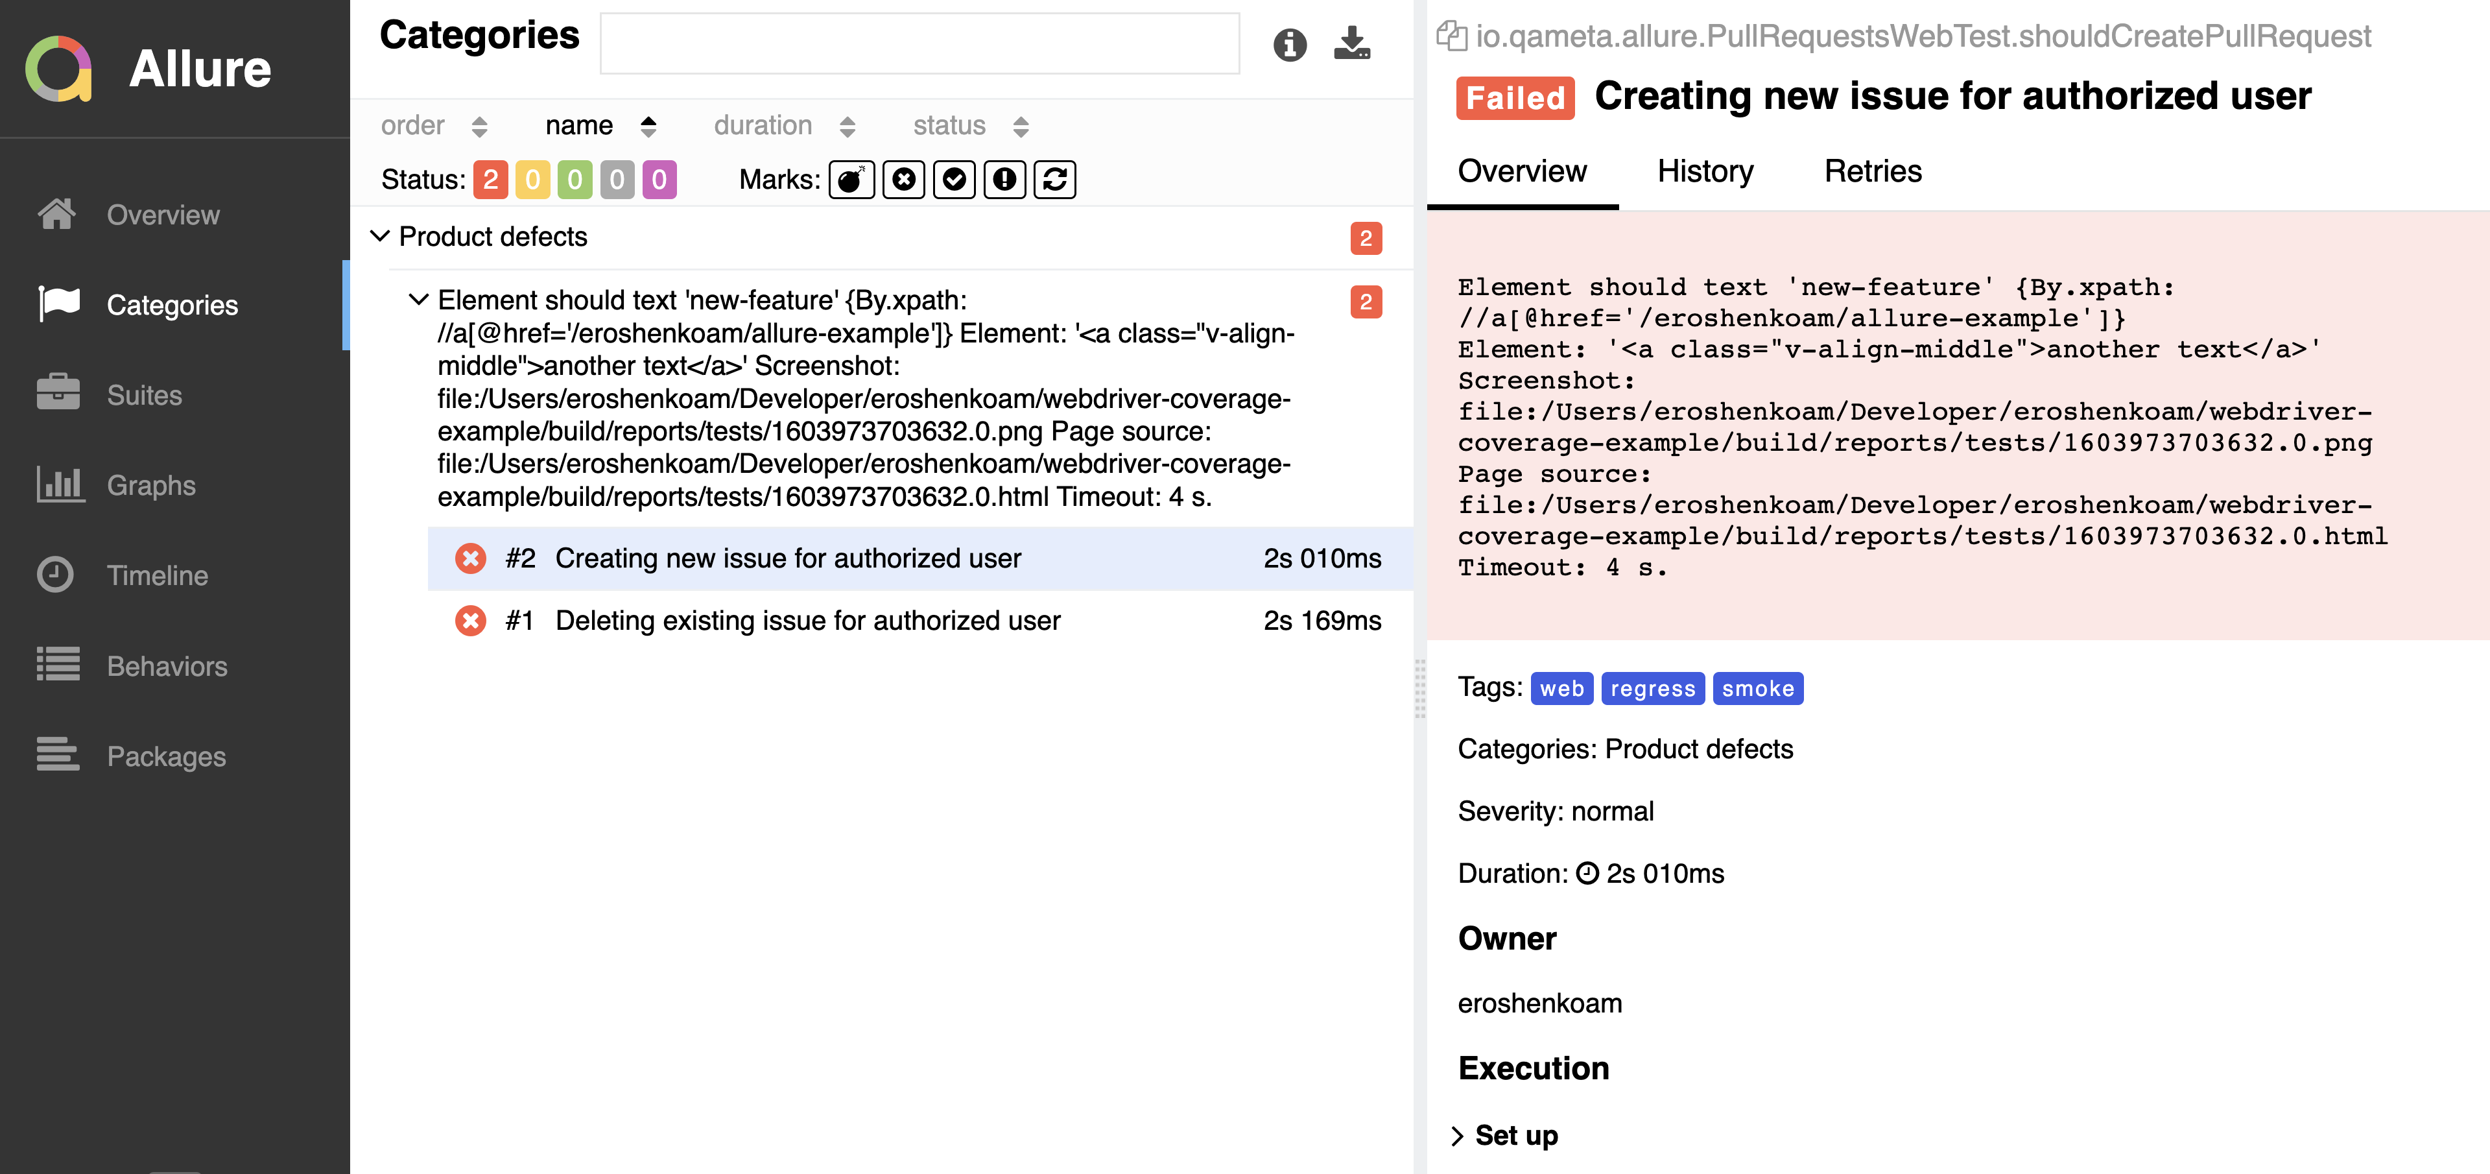Image resolution: width=2490 pixels, height=1174 pixels.
Task: Toggle the retries mark filter
Action: (x=1054, y=180)
